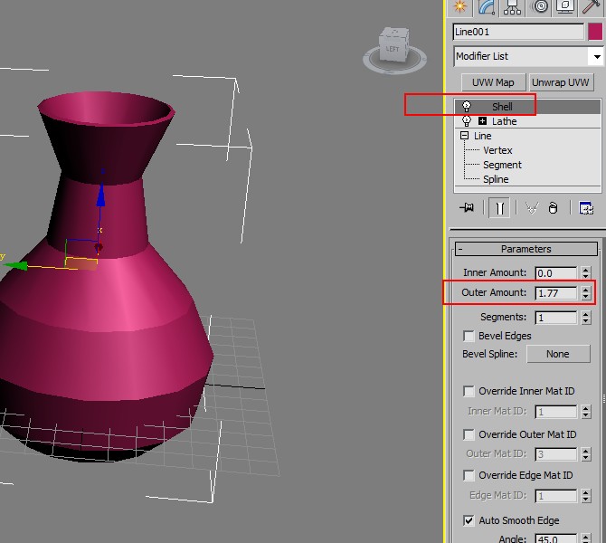
Task: Click the UVW Map button
Action: click(493, 82)
